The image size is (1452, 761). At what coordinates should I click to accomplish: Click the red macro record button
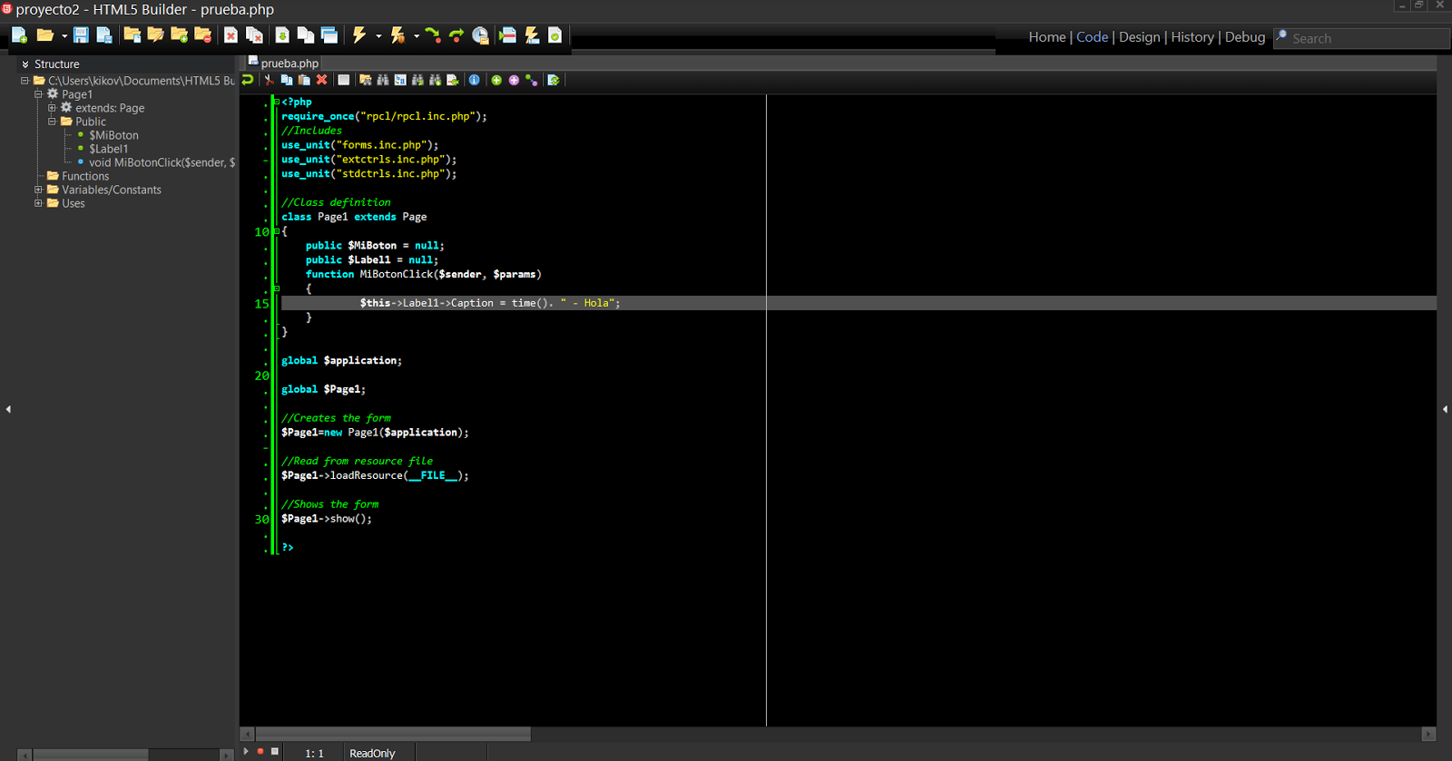pyautogui.click(x=260, y=751)
